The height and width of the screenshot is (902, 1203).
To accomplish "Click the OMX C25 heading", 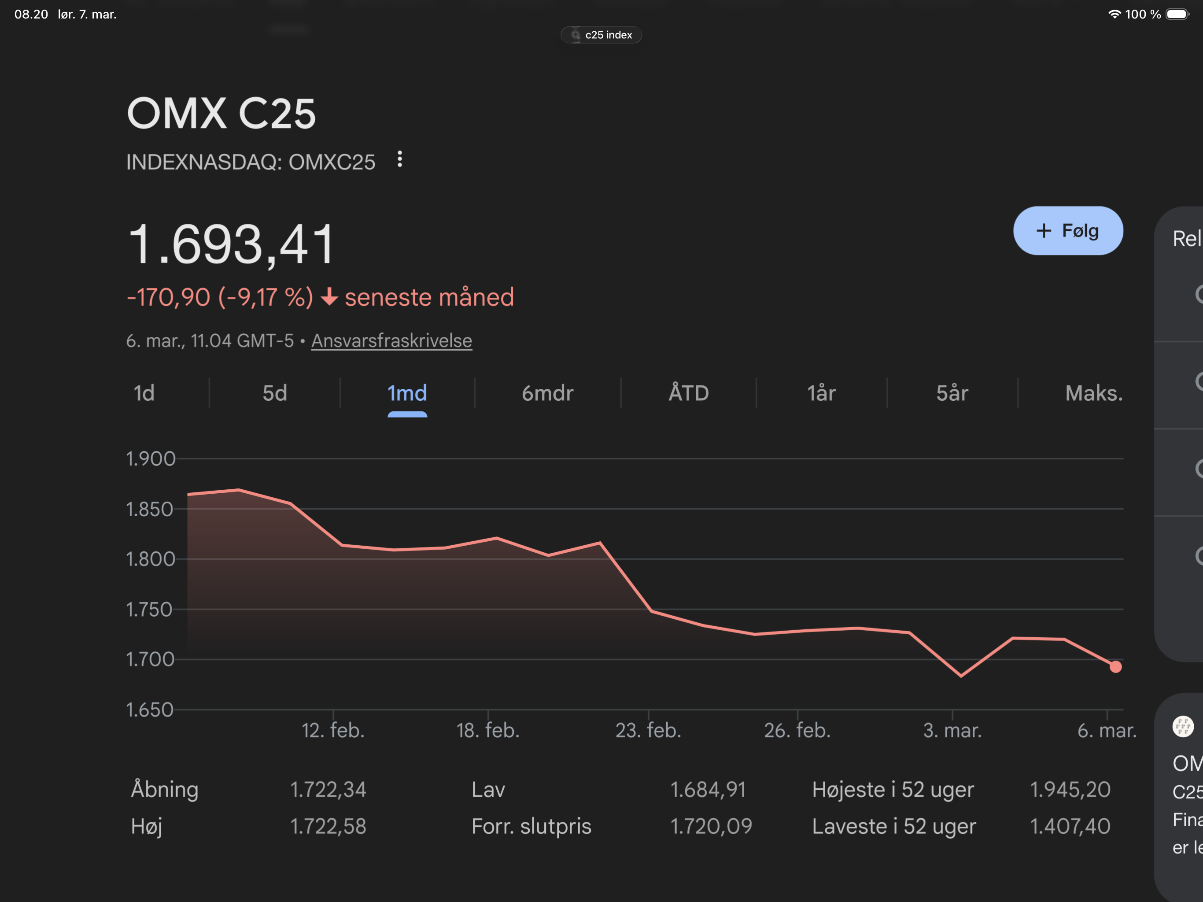I will click(221, 114).
